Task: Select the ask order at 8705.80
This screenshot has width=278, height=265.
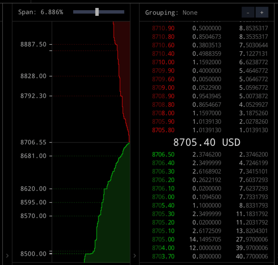Action: (210, 130)
